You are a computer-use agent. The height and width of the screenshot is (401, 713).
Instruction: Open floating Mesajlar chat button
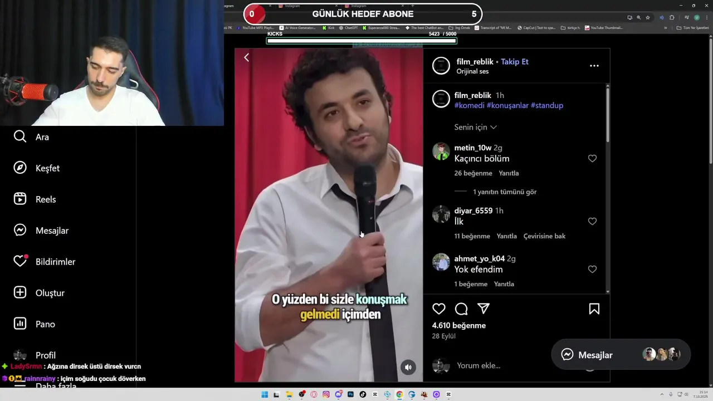(621, 355)
